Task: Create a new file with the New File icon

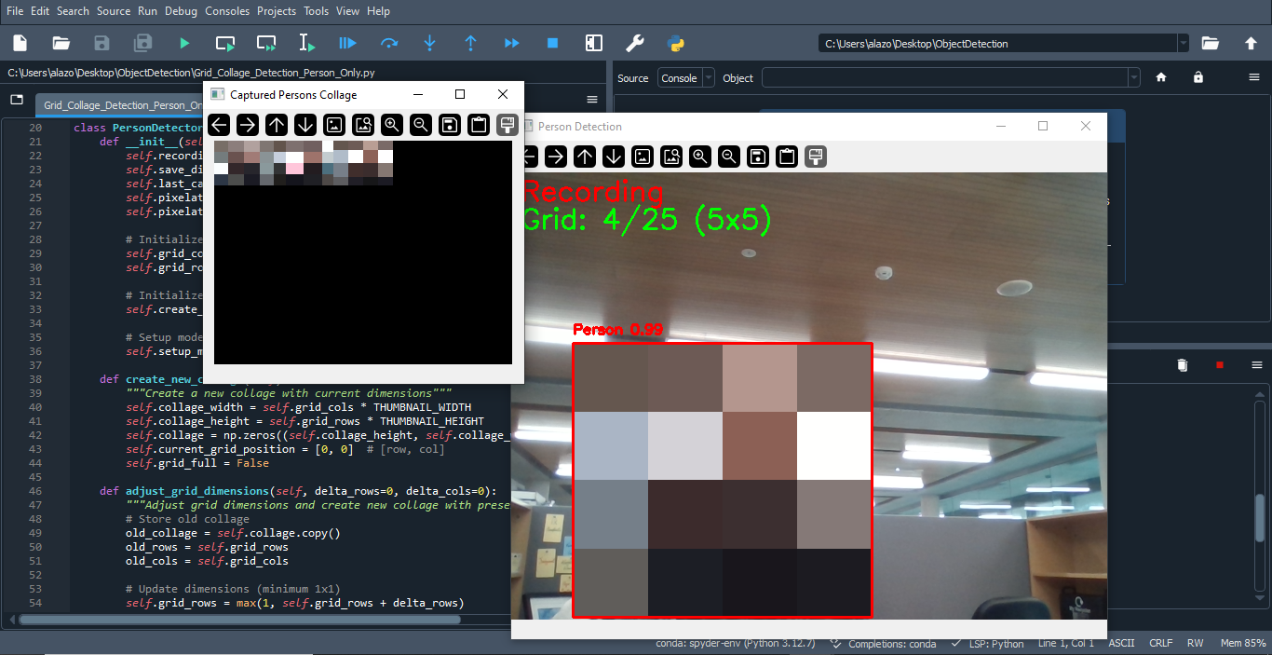Action: pos(20,43)
